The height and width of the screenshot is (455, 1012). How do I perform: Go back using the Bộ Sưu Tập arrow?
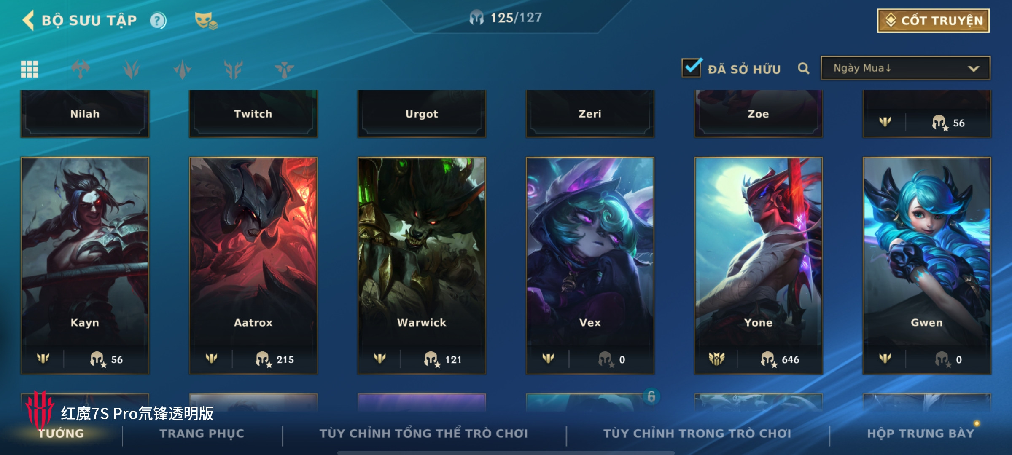28,20
